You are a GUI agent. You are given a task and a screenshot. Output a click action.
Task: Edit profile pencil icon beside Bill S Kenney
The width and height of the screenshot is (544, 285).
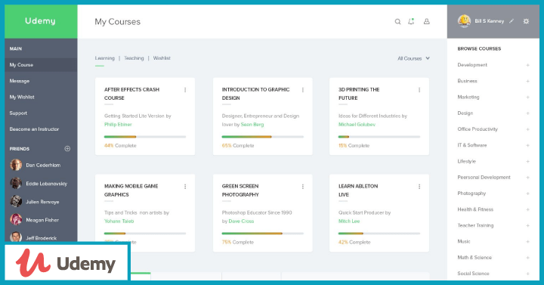(512, 21)
